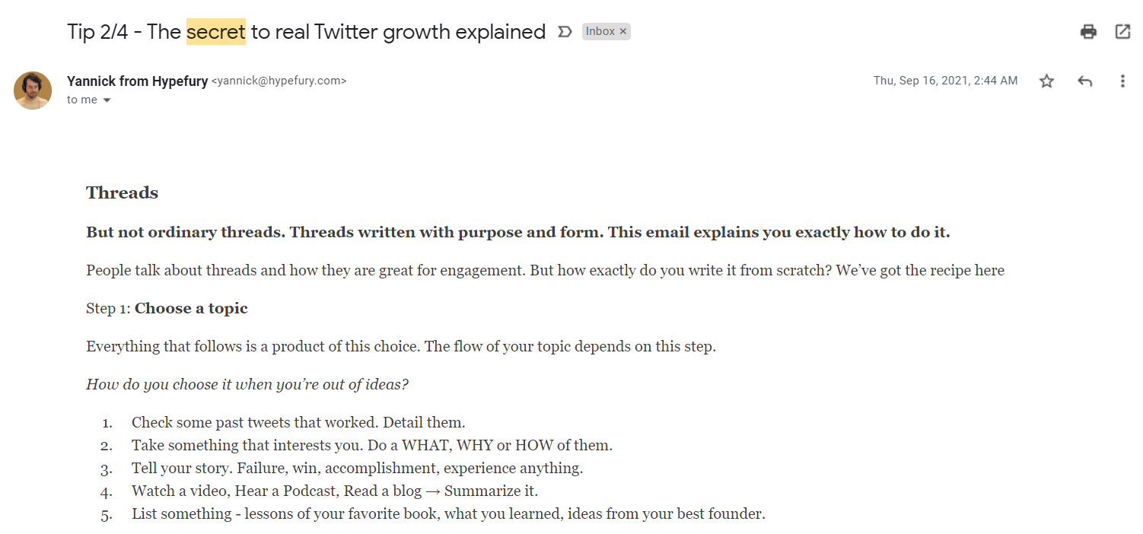Star the email from Yannick
Screen dimensions: 1143x534
pyautogui.click(x=1047, y=81)
